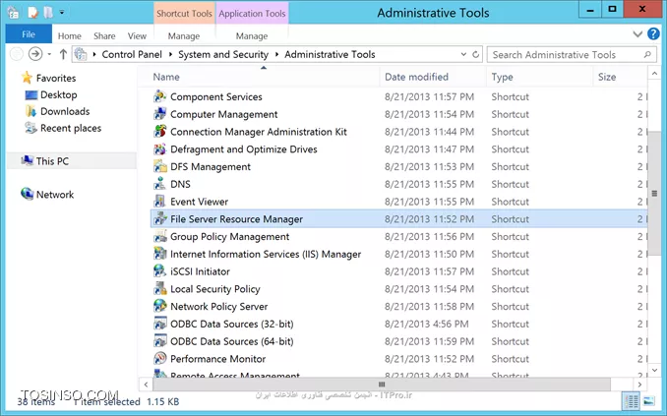Click the Downloads folder icon
Viewport: 667px width, 416px height.
click(x=31, y=111)
